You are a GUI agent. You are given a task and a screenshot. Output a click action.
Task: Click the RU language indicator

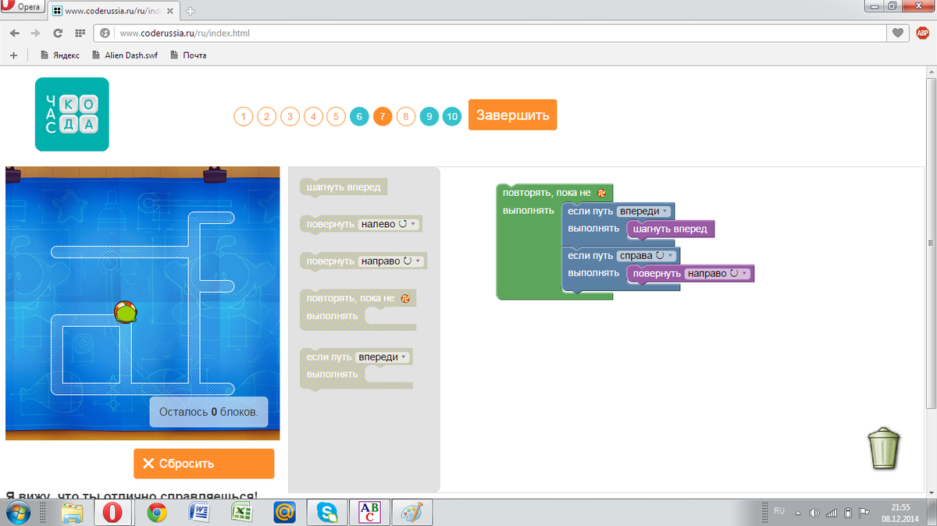779,510
